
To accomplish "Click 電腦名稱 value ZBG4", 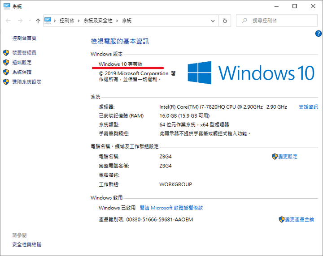I will 166,157.
